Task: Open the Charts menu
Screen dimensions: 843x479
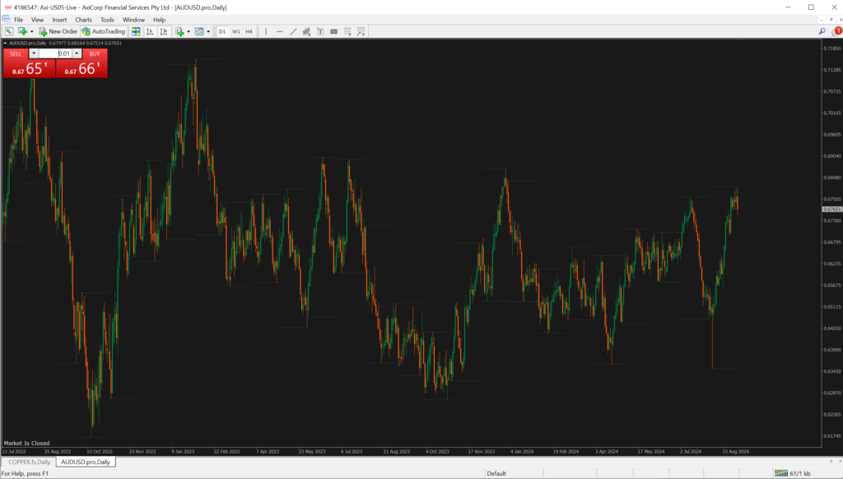Action: [x=83, y=20]
